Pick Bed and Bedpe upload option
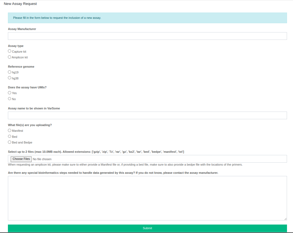Viewport: 293px width, 233px height. 10,142
